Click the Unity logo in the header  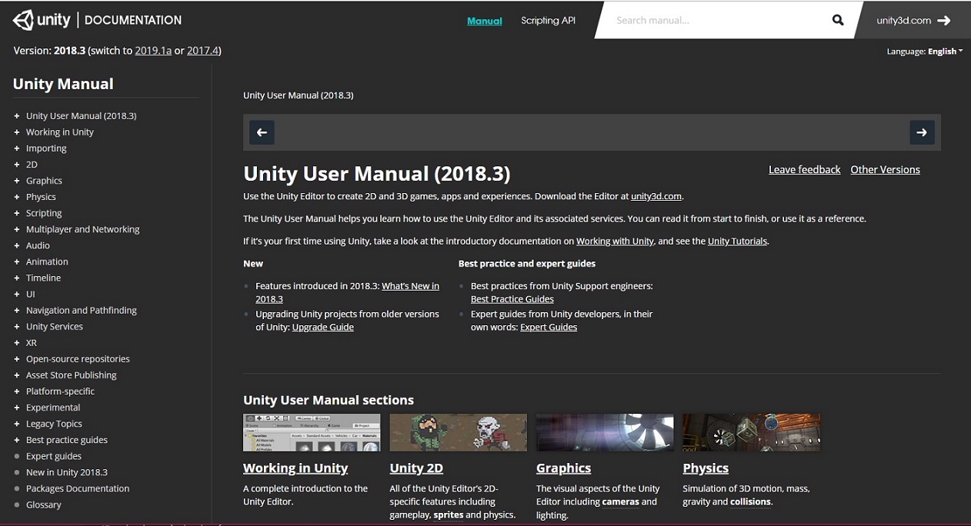point(42,19)
